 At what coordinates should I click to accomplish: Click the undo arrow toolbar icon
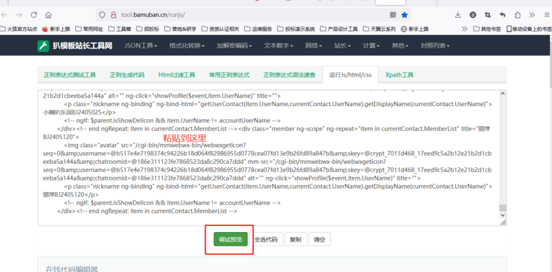pos(503,14)
